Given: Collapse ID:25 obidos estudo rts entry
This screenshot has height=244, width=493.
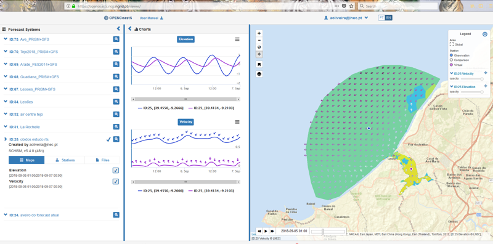Looking at the screenshot, I should point(6,139).
